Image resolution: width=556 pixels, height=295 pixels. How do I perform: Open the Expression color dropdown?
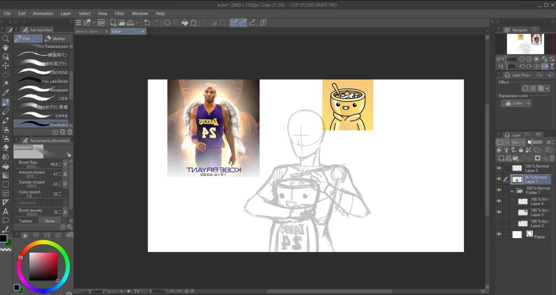[516, 103]
